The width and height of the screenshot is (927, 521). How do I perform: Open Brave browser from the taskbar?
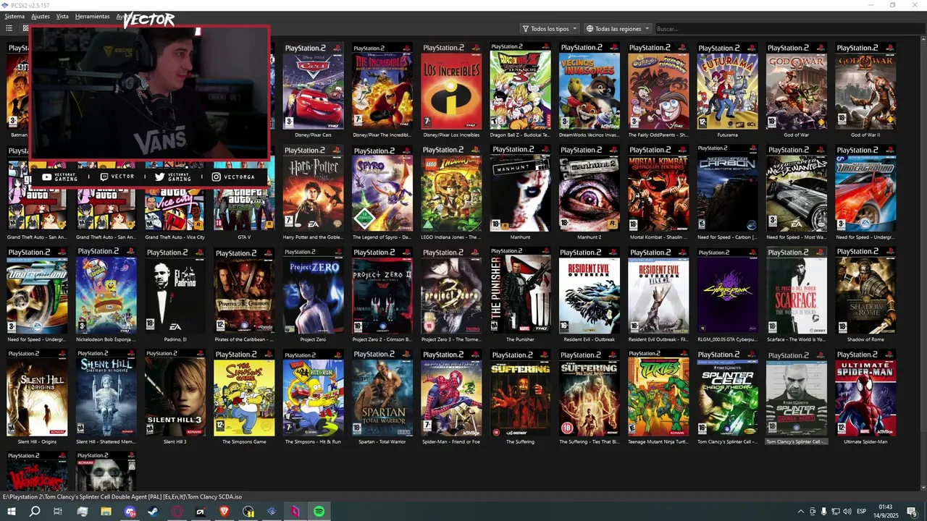[x=225, y=512]
